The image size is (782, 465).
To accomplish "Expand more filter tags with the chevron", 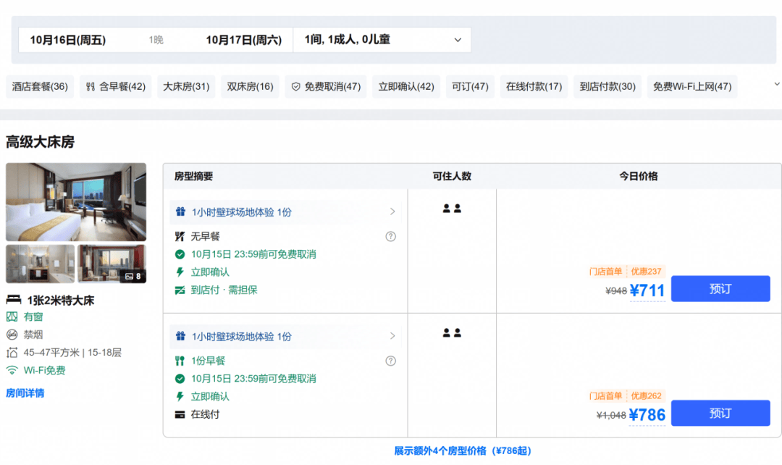I will tap(776, 84).
